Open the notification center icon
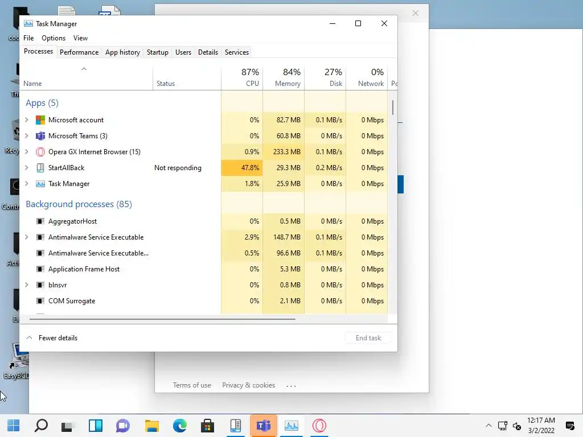The height and width of the screenshot is (437, 583). click(569, 426)
